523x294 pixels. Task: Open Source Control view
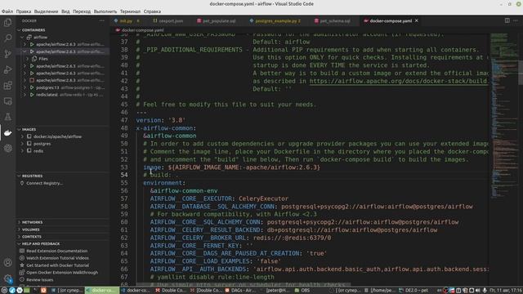tap(7, 54)
